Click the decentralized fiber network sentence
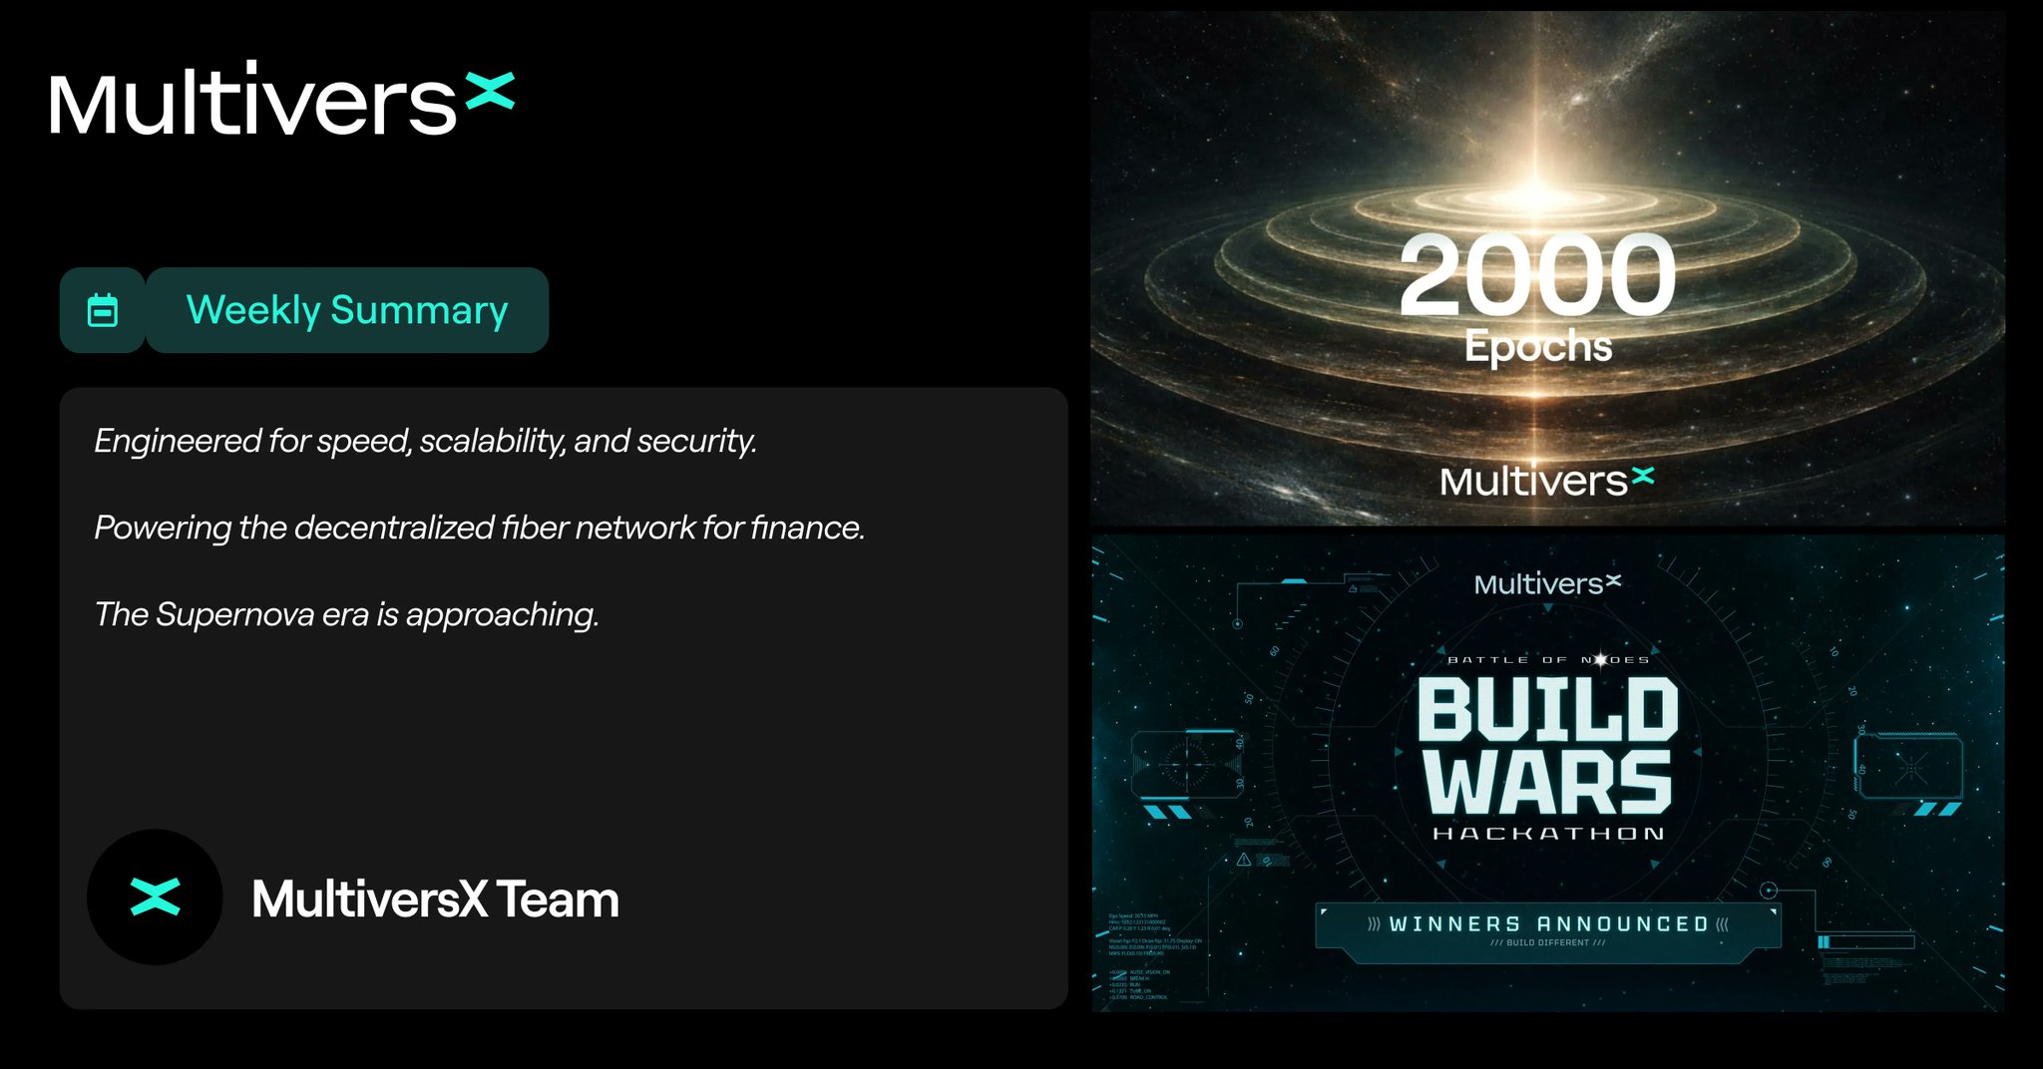This screenshot has width=2043, height=1069. point(479,528)
